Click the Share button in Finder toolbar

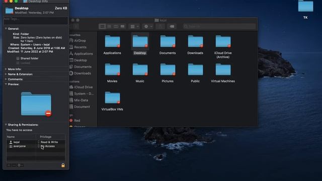pos(160,27)
